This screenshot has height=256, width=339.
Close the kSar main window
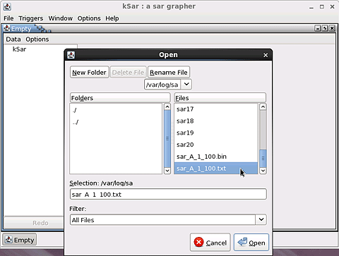click(x=332, y=7)
